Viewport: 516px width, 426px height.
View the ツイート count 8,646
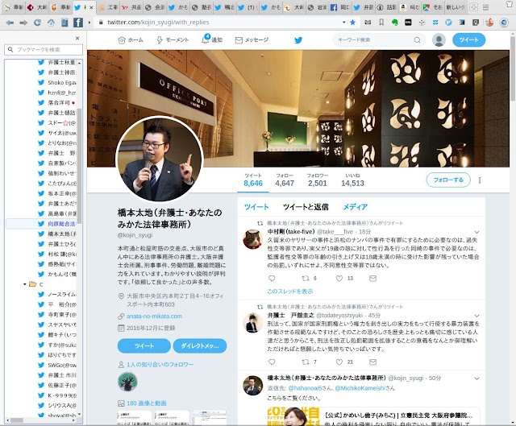point(253,180)
